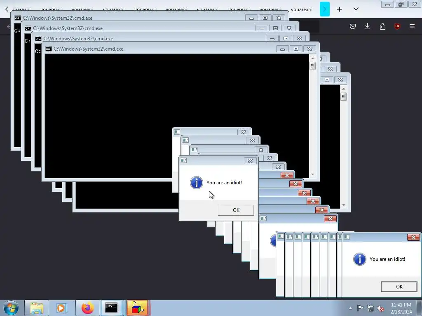Click the center idiot dialog title icon
This screenshot has height=316, width=422.
click(183, 160)
